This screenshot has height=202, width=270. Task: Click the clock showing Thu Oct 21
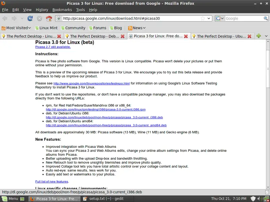229,199
